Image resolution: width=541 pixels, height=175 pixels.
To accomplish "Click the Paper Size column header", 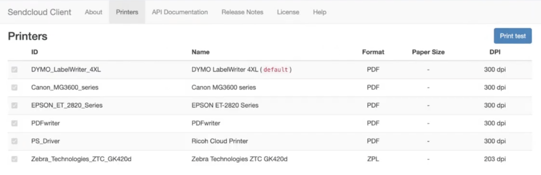I will coord(428,52).
